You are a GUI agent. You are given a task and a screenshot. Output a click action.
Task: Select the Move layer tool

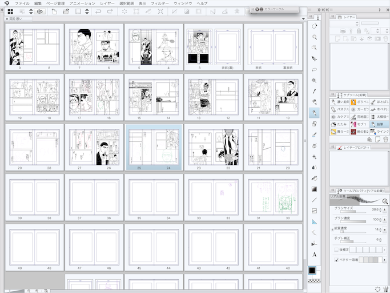point(315,58)
